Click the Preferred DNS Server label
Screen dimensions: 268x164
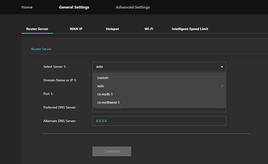point(59,107)
